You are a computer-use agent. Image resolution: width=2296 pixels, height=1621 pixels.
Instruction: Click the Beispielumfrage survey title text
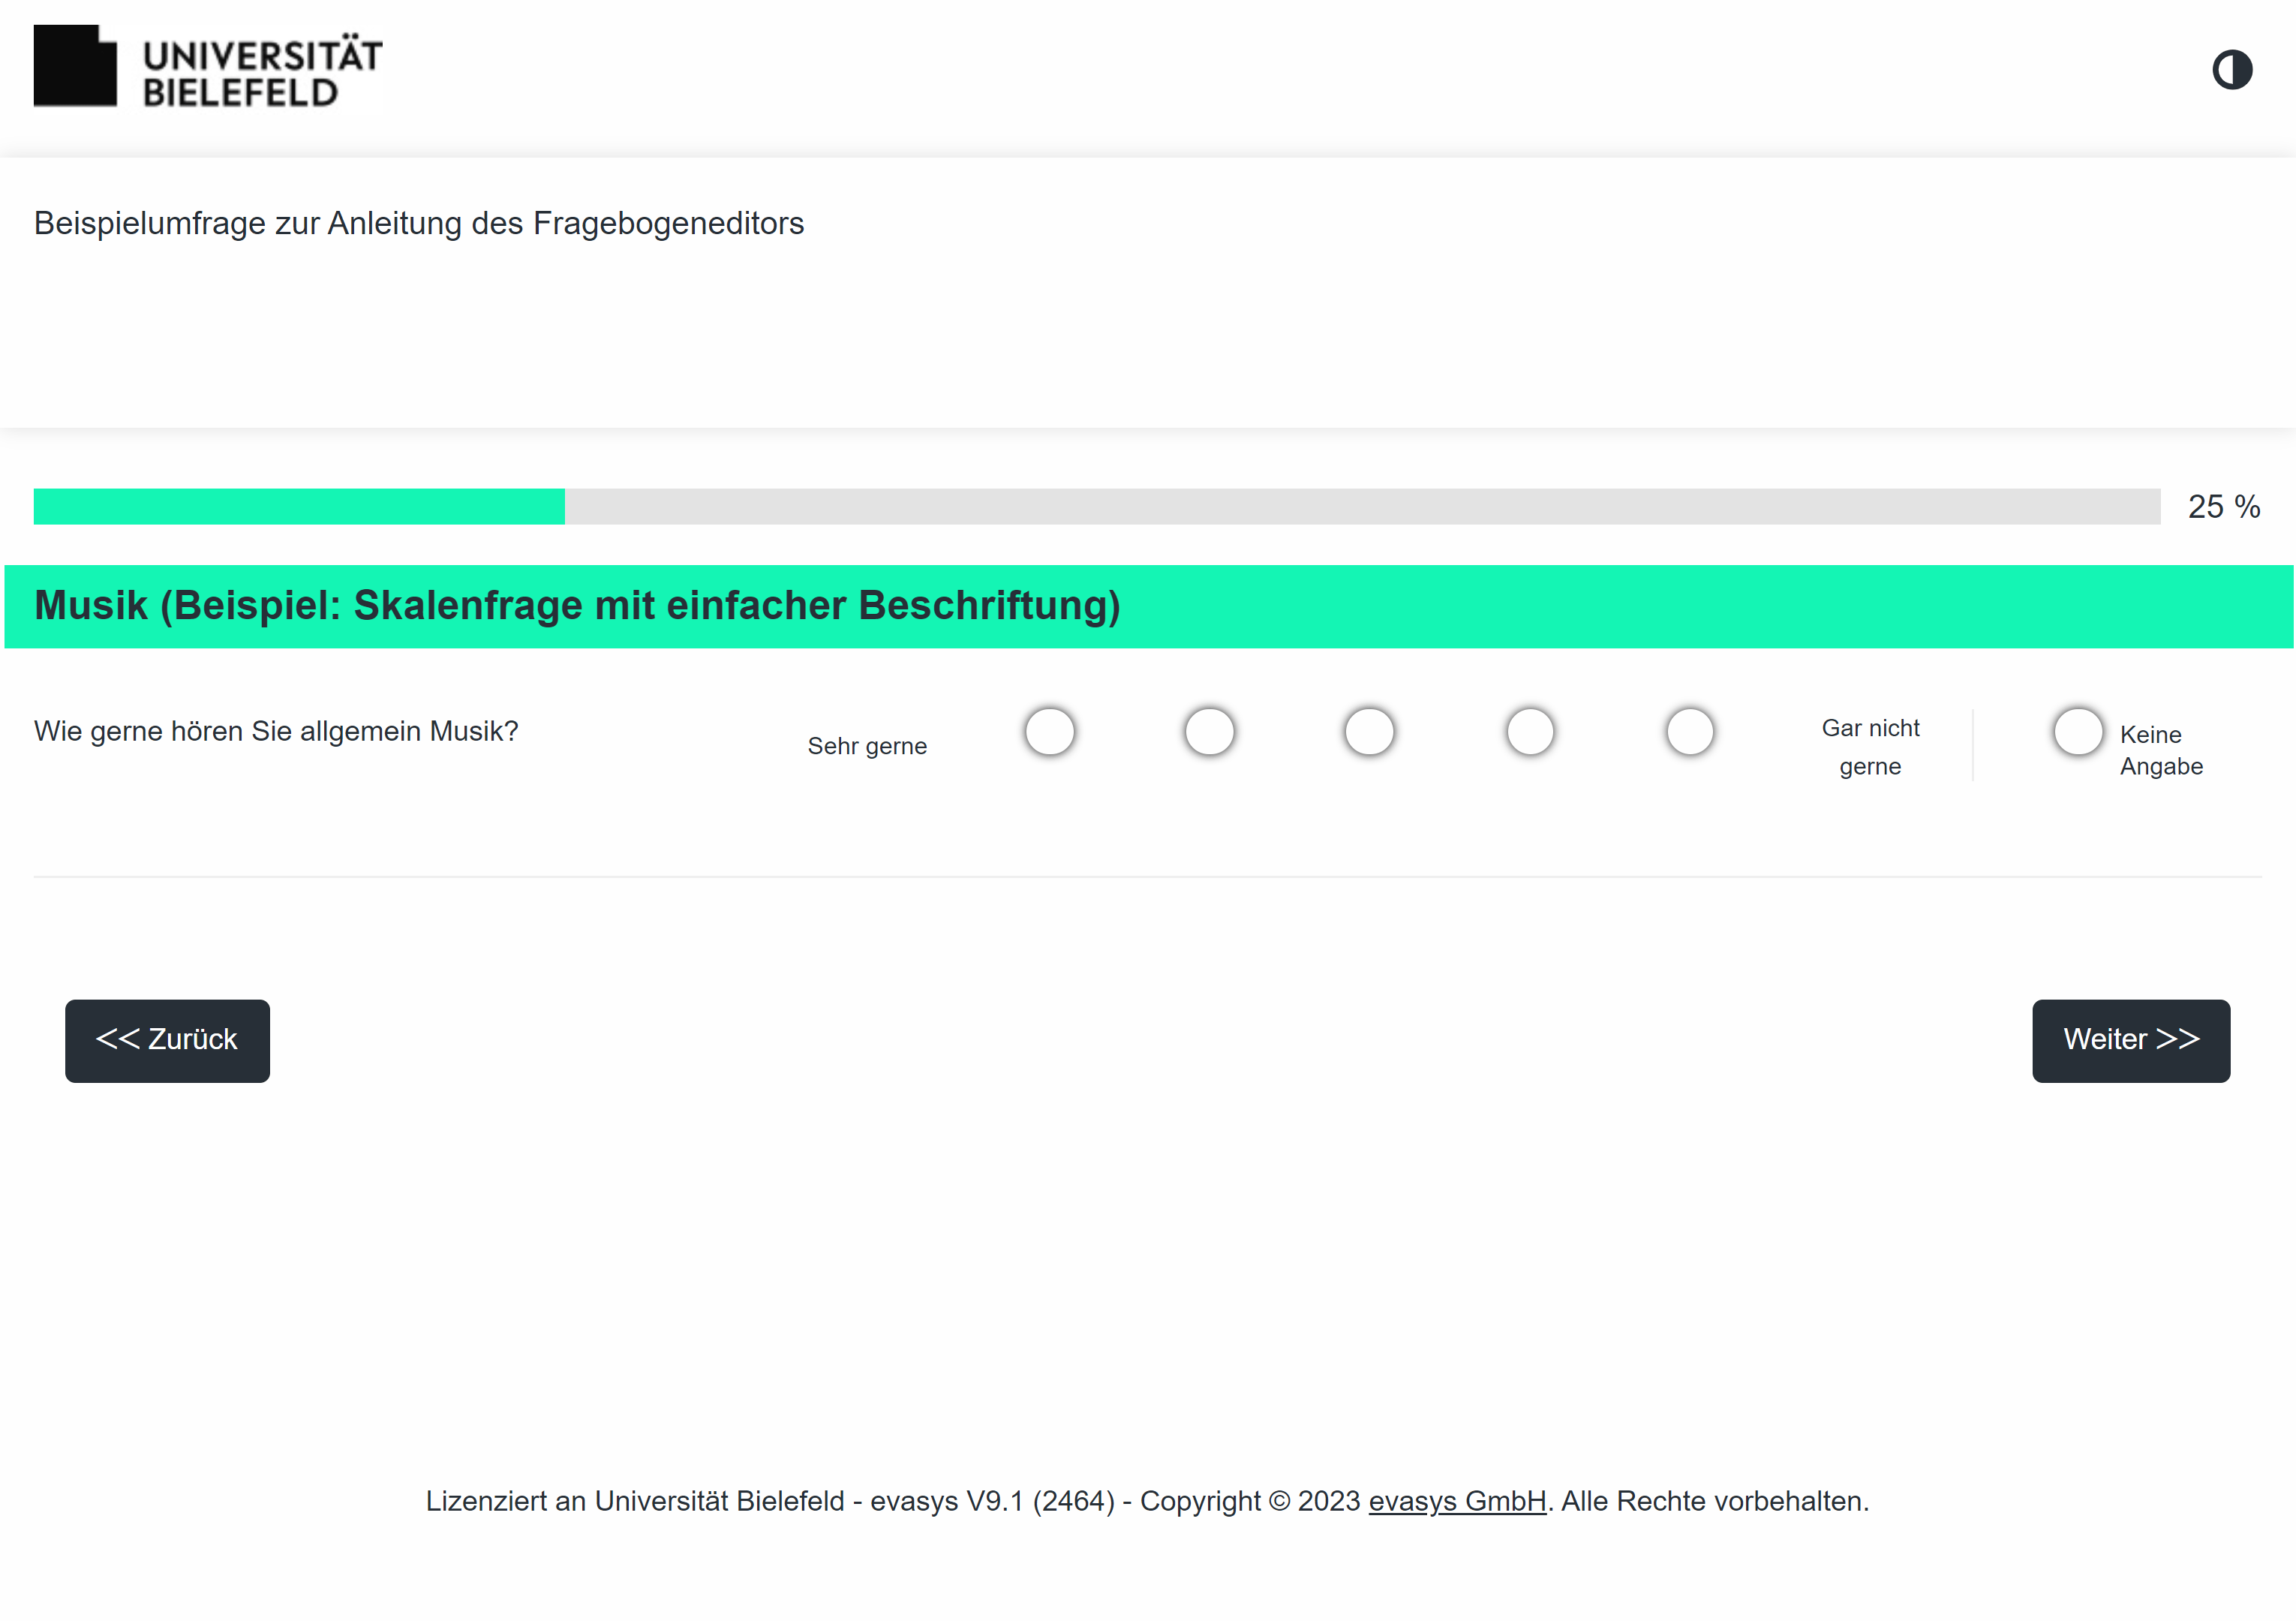pos(418,223)
